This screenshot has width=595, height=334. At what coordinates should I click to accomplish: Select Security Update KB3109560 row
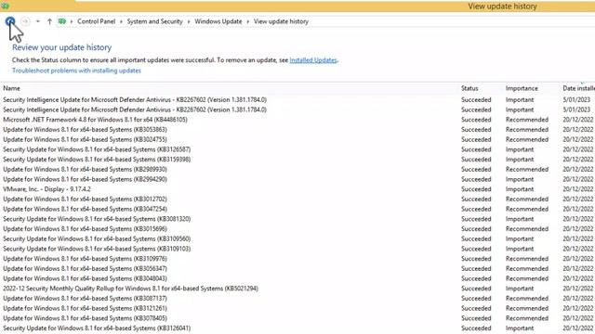(x=297, y=238)
